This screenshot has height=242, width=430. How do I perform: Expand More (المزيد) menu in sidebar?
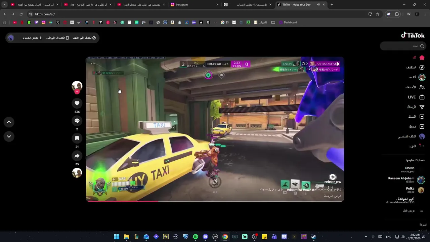click(x=417, y=146)
